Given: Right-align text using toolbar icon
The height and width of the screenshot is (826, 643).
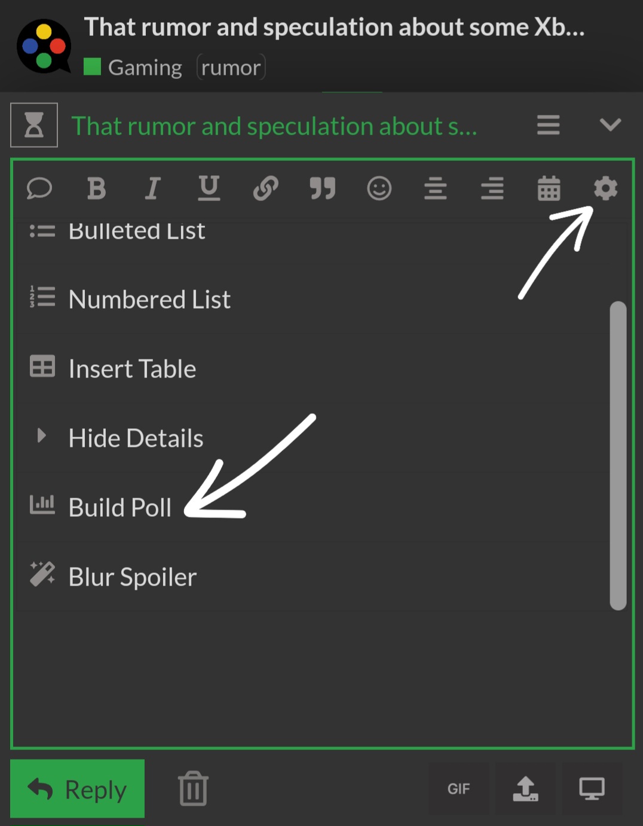Looking at the screenshot, I should coord(492,188).
